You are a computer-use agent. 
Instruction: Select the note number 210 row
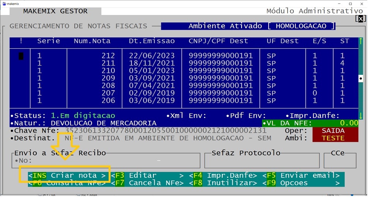pos(184,71)
